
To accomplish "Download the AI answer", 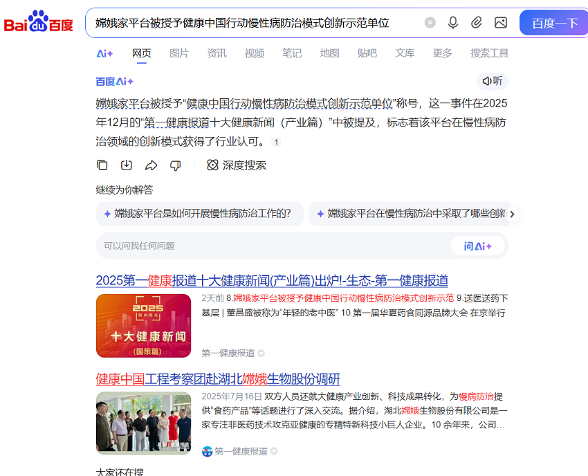I will point(127,165).
